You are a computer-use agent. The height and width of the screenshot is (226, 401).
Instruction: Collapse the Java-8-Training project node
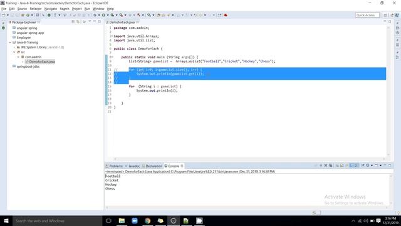pos(10,43)
